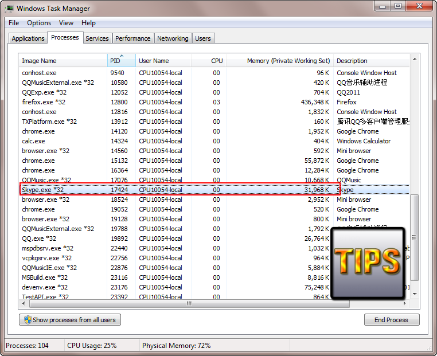Click Physical Memory: 72% in status bar
This screenshot has height=356, width=437.
click(177, 346)
